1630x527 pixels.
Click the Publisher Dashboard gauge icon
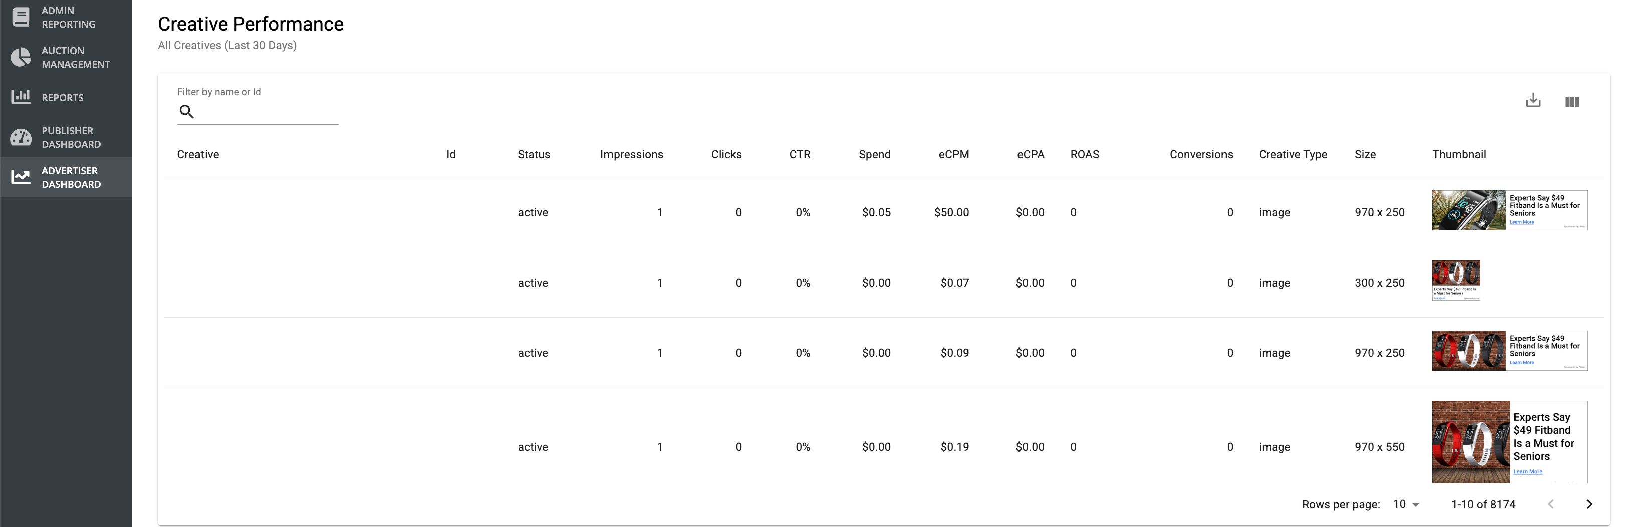(21, 137)
